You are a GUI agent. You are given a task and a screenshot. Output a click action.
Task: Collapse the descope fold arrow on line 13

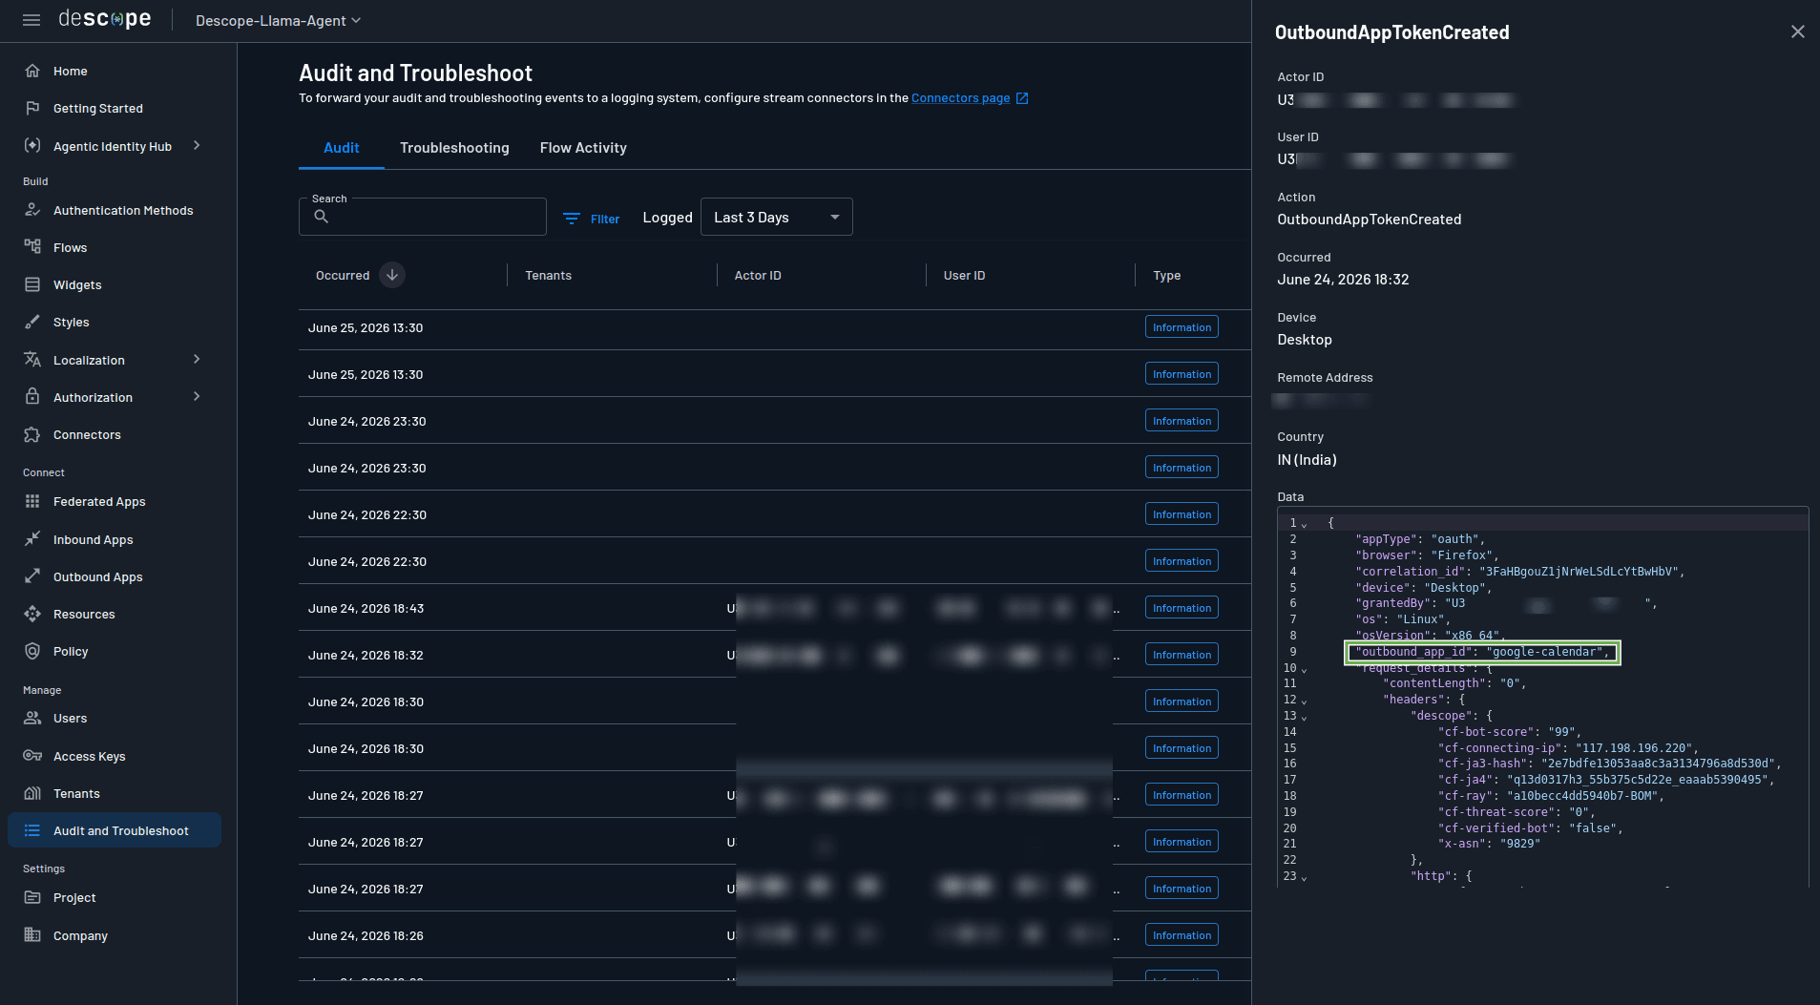(x=1304, y=717)
